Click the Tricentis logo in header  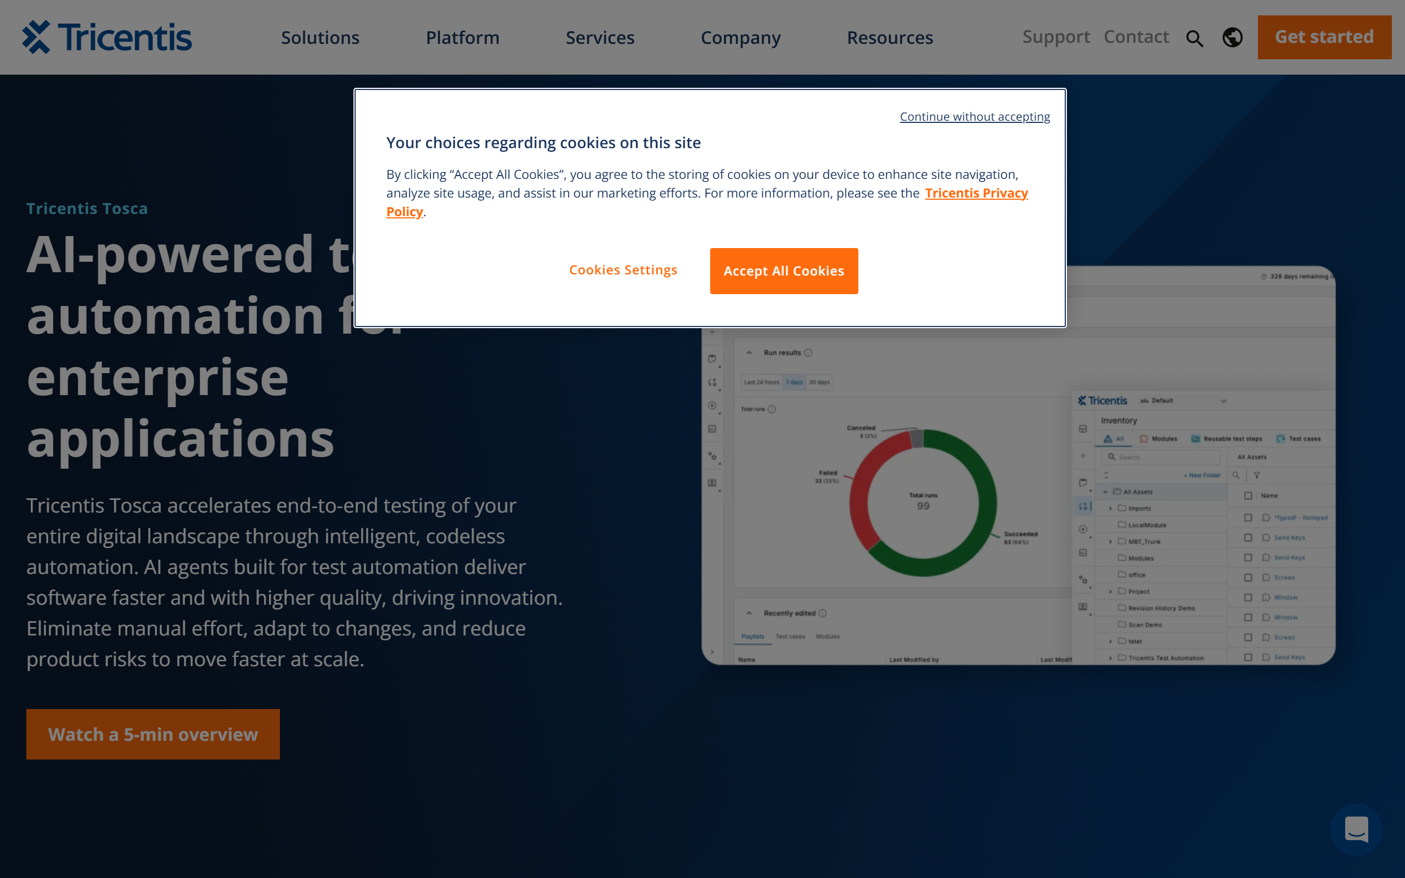pos(107,37)
